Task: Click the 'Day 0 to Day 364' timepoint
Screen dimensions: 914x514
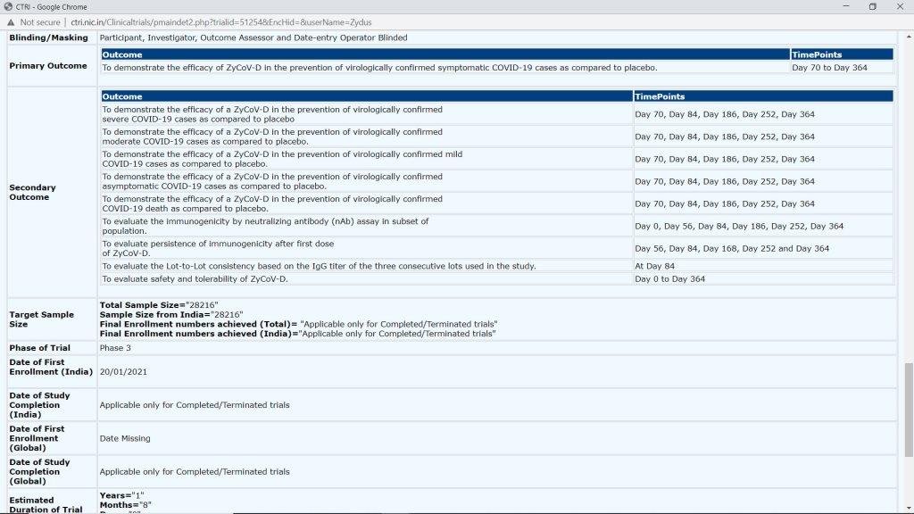Action: point(669,279)
